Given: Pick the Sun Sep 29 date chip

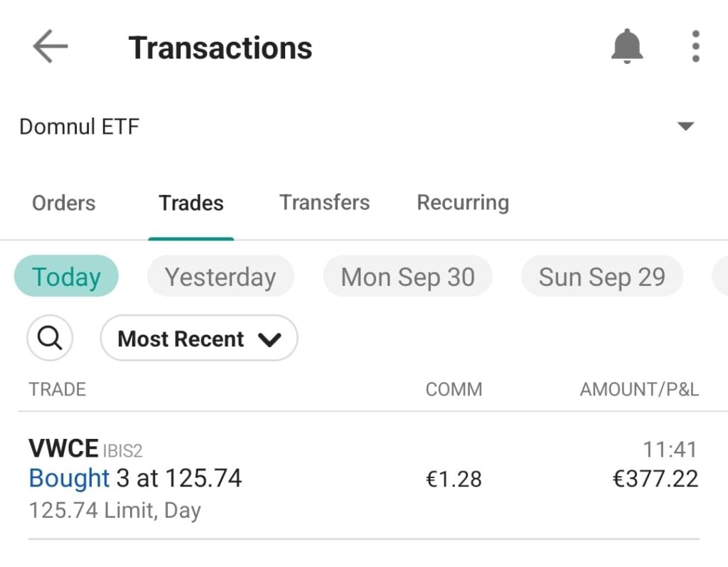Looking at the screenshot, I should click(x=601, y=277).
